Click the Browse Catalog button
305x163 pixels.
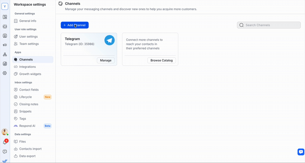point(161,61)
